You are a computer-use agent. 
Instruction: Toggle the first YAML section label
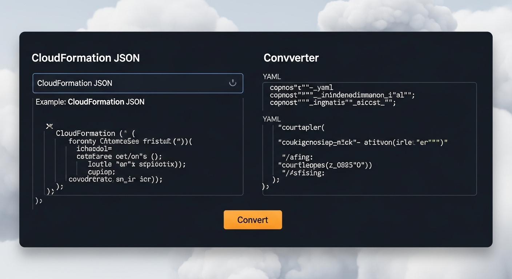272,77
